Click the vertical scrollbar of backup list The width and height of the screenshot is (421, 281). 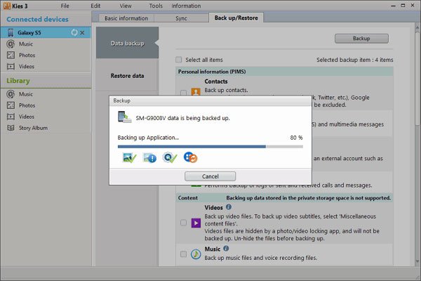(x=417, y=78)
